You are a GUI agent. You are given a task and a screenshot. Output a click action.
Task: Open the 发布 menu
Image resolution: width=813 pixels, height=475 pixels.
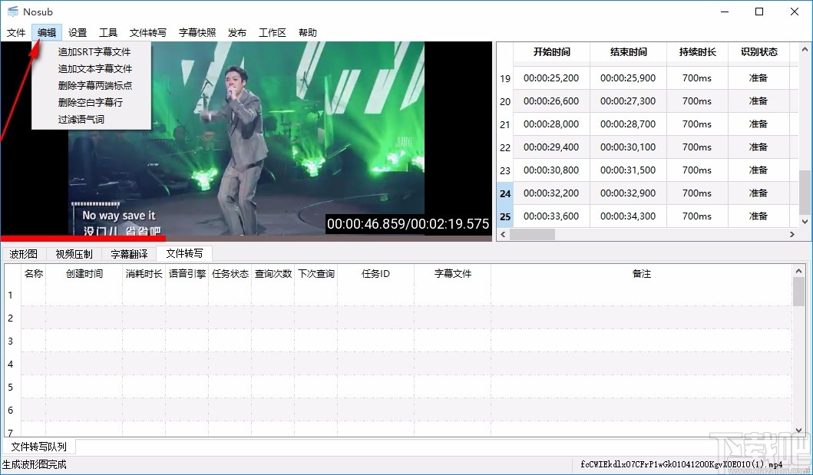pos(237,33)
